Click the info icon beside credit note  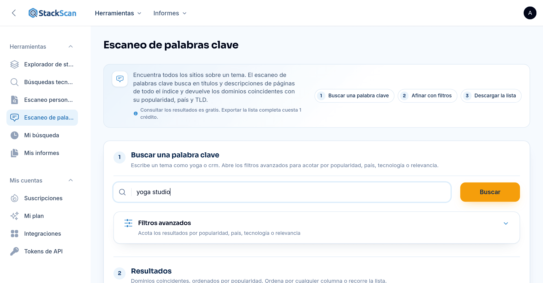pyautogui.click(x=135, y=113)
